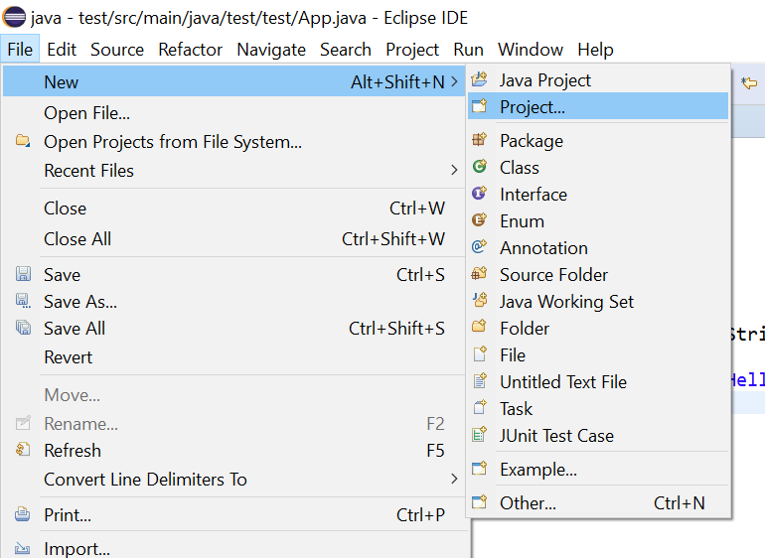Open the Window menu
The height and width of the screenshot is (558, 765).
(531, 50)
